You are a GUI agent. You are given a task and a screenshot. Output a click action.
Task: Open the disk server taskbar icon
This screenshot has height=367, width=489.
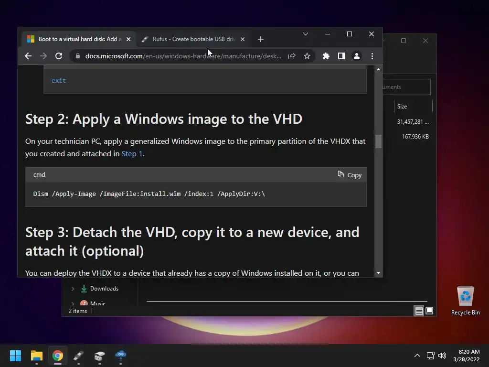99,356
